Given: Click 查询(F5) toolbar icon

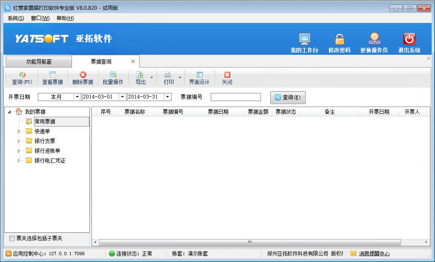Looking at the screenshot, I should [x=22, y=75].
